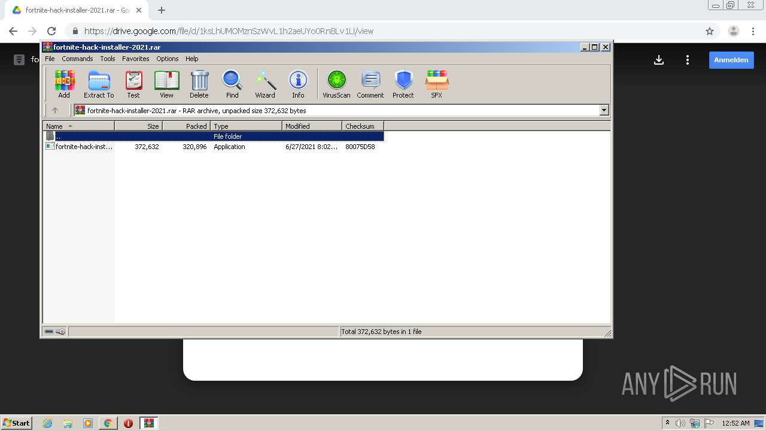
Task: Click the volume speaker tray icon
Action: 680,423
